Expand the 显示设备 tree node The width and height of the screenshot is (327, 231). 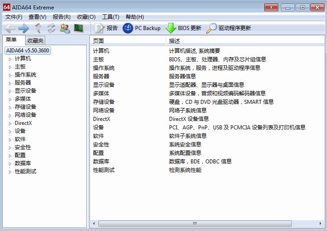[10, 91]
